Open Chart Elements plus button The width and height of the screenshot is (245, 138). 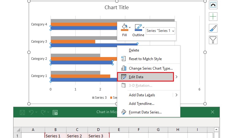[213, 17]
